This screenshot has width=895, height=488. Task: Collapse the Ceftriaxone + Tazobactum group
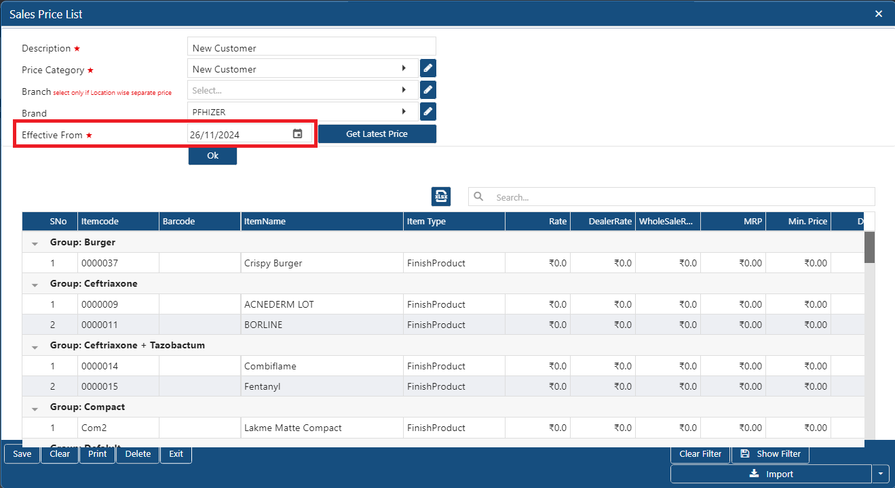pos(35,346)
